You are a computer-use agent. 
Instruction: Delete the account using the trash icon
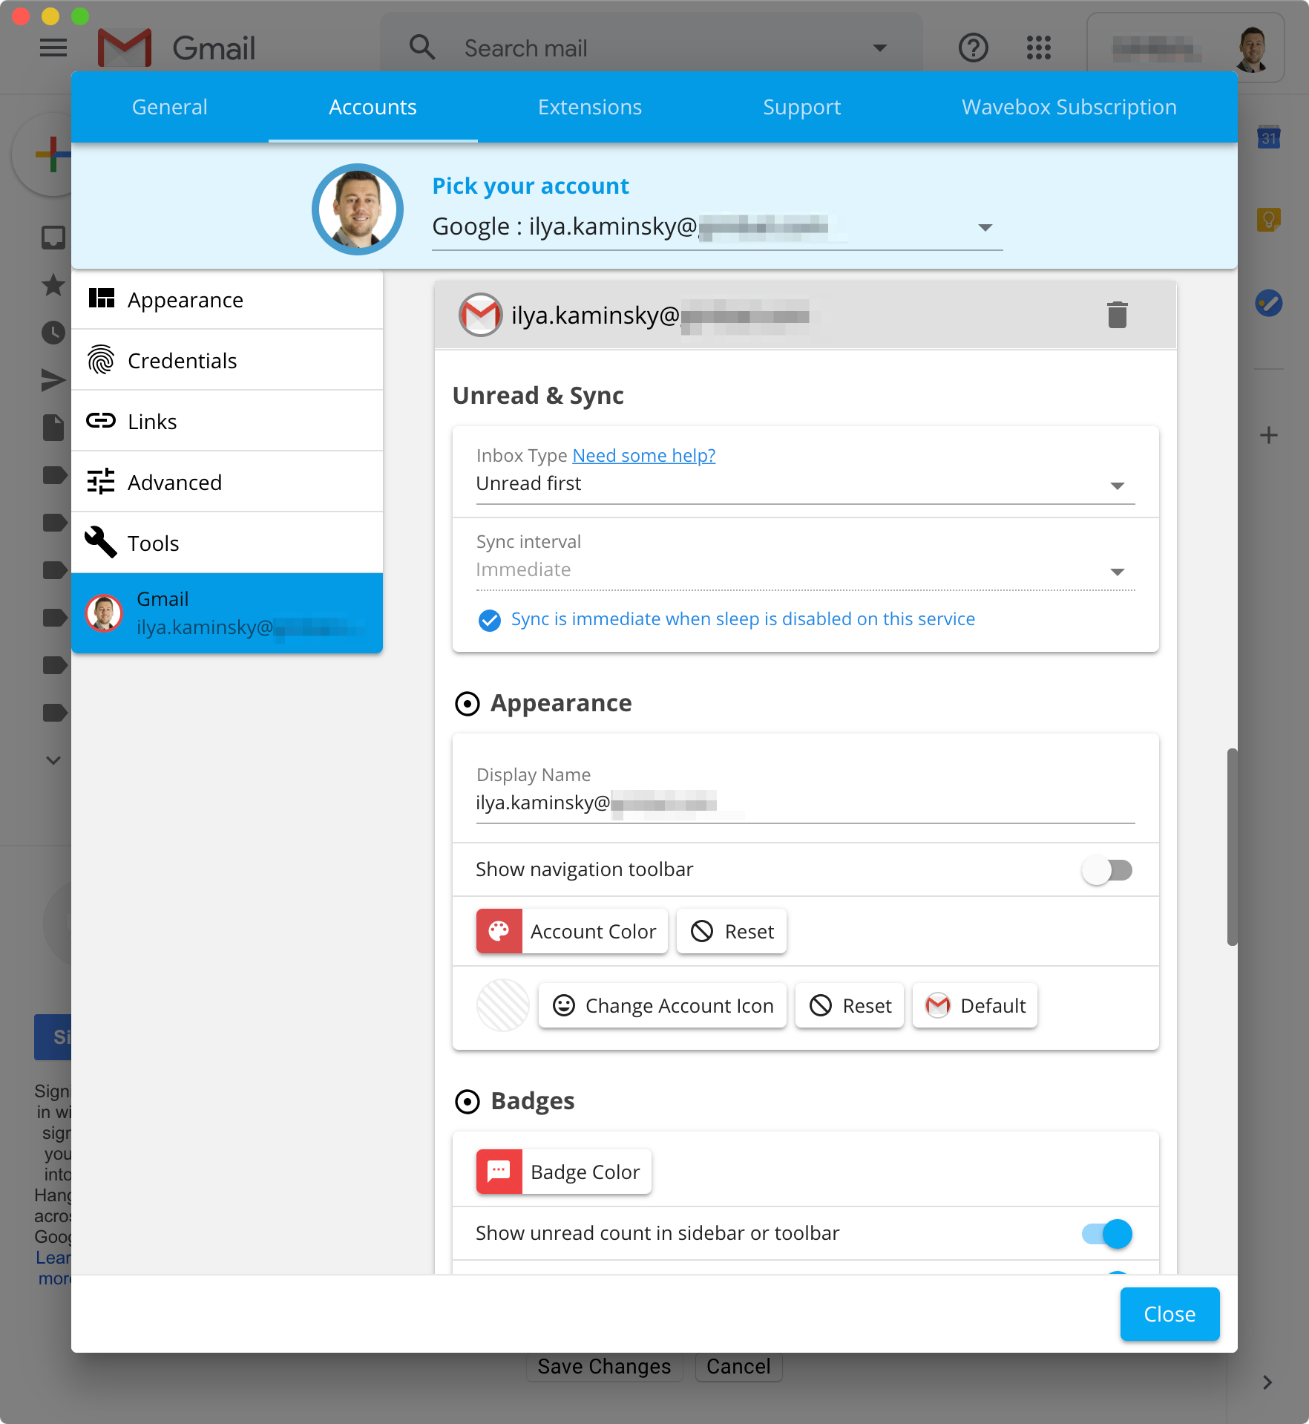point(1118,314)
